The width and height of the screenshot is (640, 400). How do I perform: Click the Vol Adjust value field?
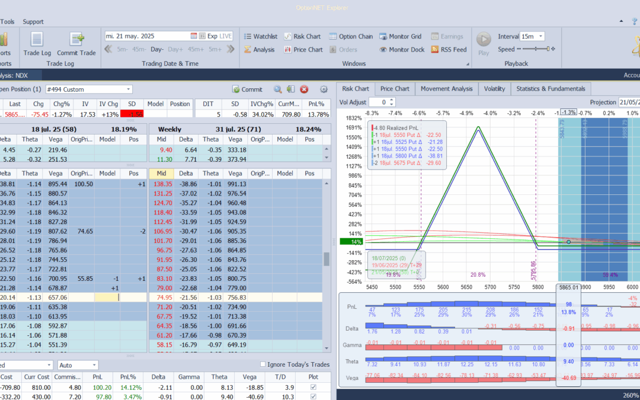click(379, 102)
